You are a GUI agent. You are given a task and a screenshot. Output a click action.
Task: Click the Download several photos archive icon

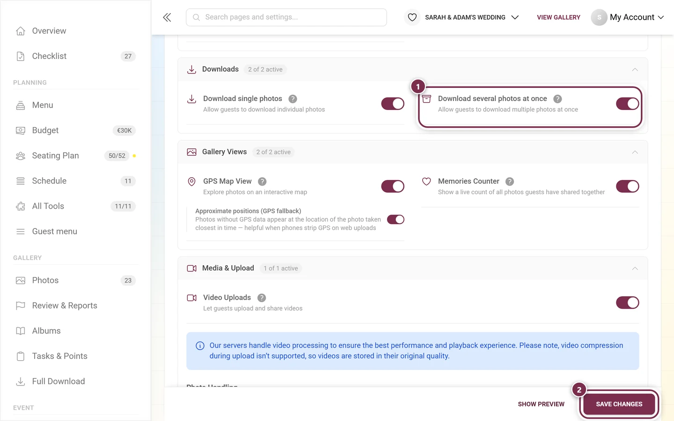[x=426, y=99]
